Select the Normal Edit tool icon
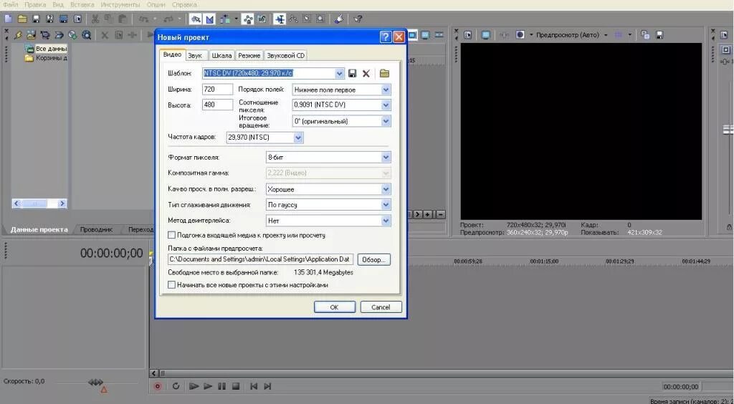 (280, 19)
